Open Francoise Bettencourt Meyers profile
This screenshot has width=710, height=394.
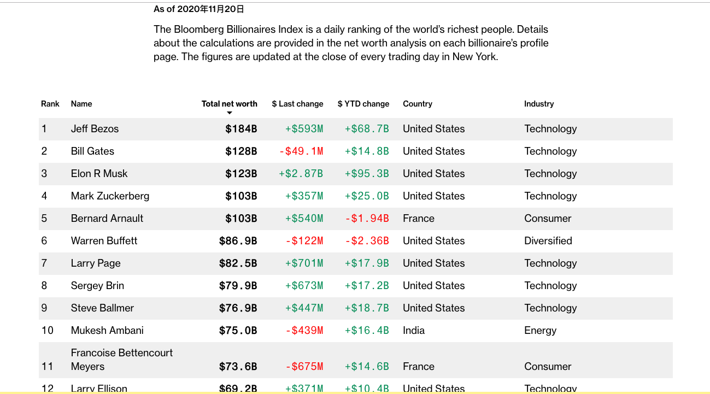coord(121,359)
